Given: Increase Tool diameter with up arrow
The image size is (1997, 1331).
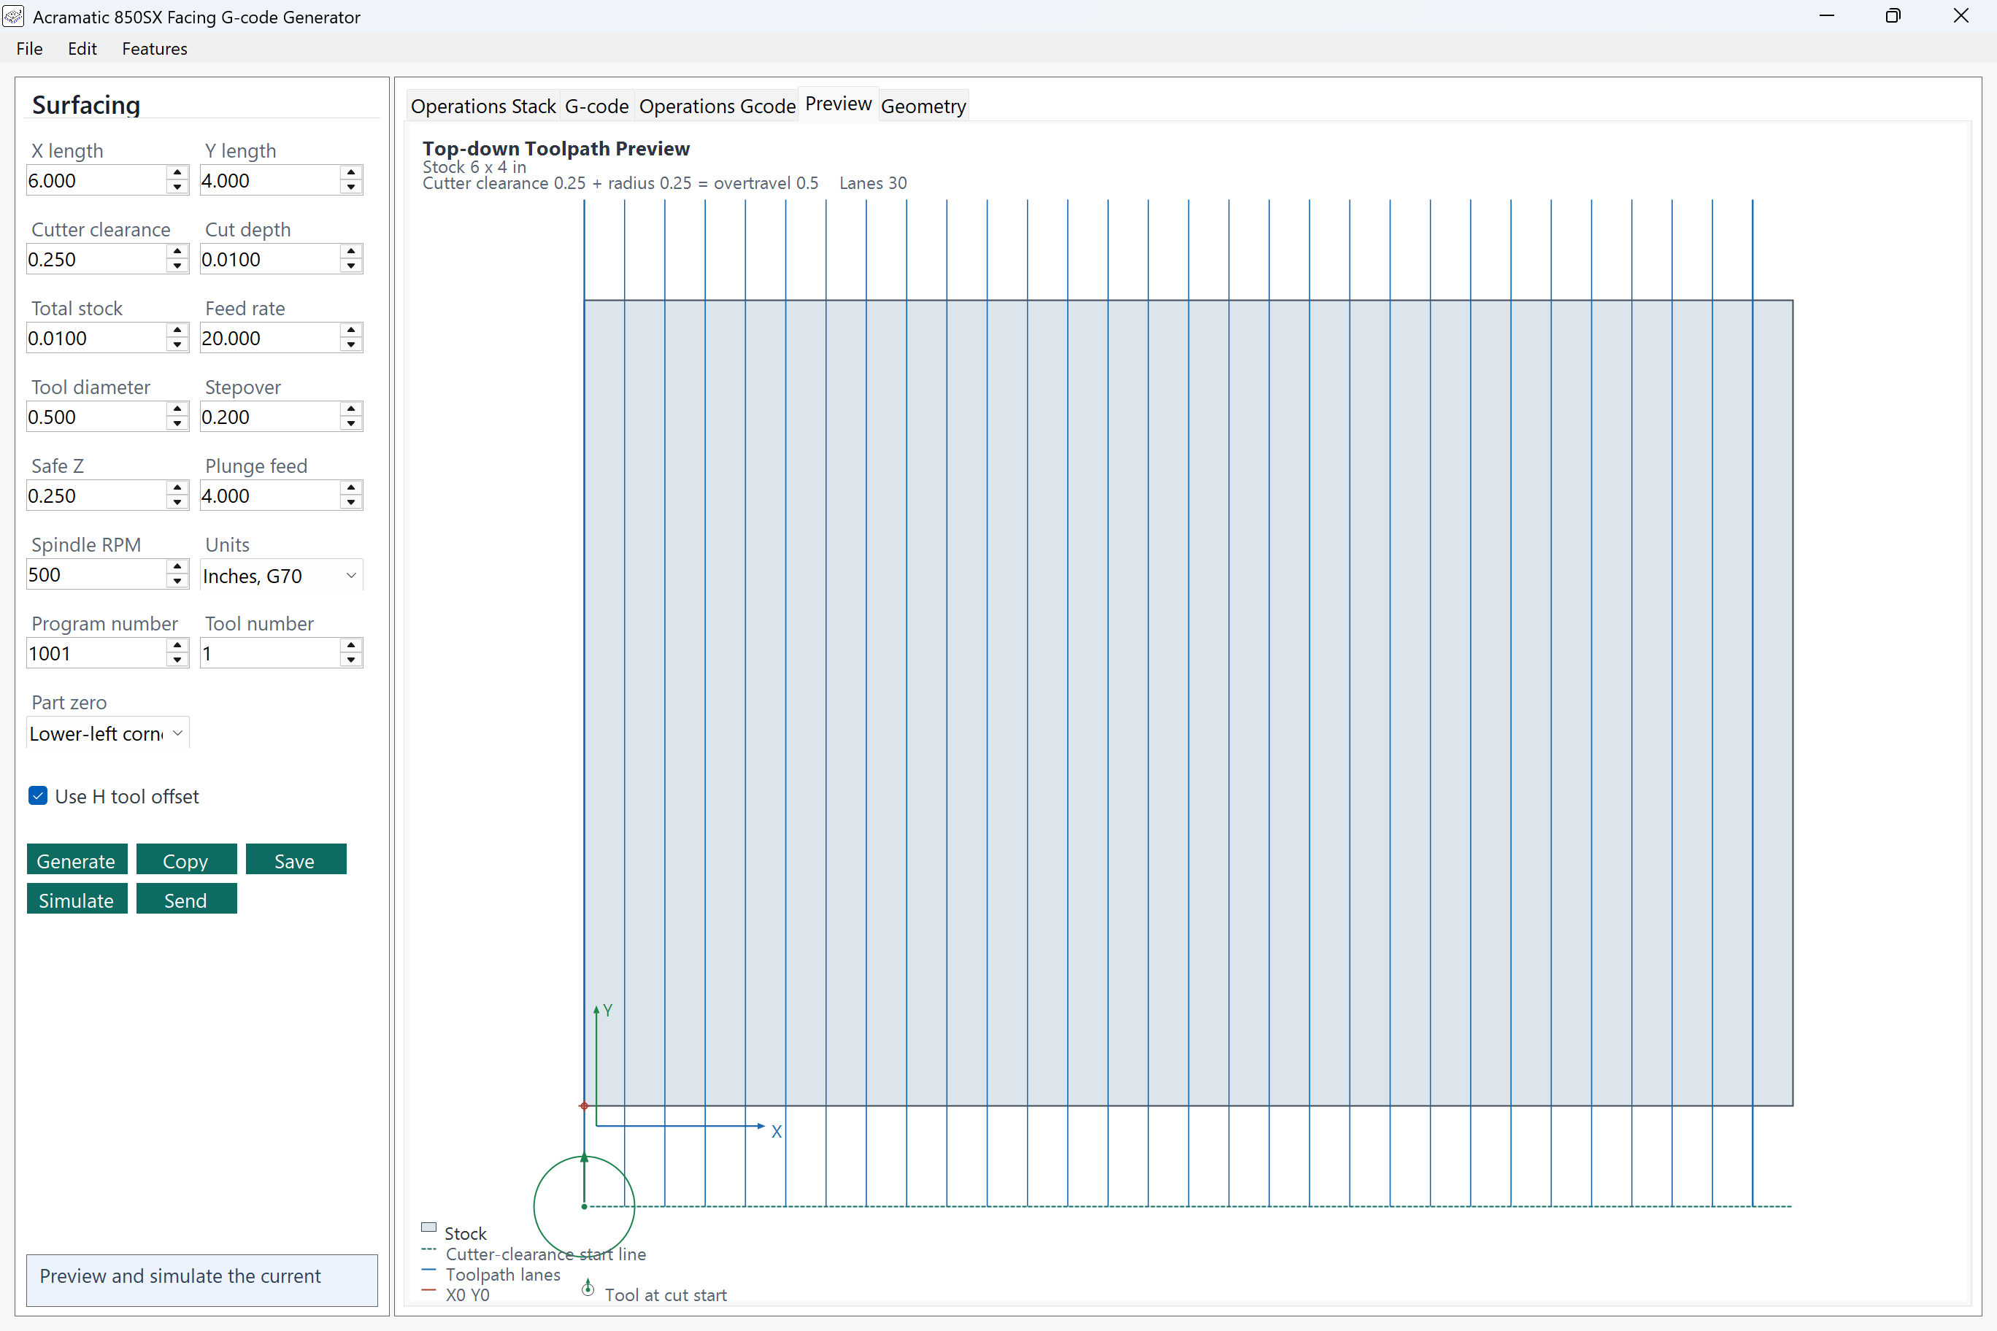Looking at the screenshot, I should tap(177, 409).
